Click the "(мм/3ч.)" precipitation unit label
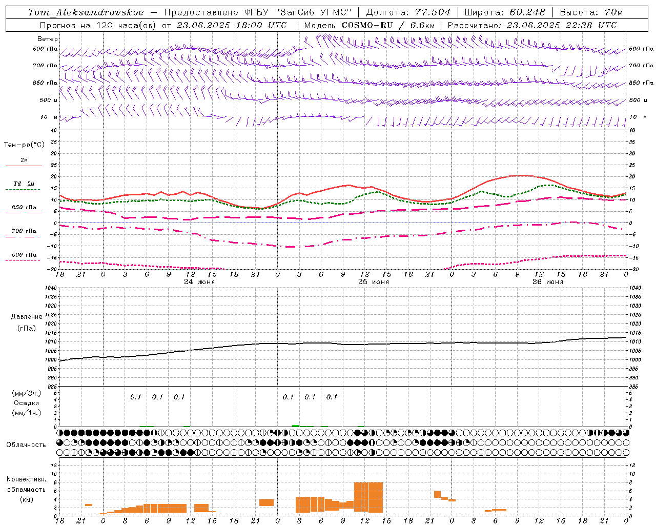656x525 pixels. coord(27,393)
